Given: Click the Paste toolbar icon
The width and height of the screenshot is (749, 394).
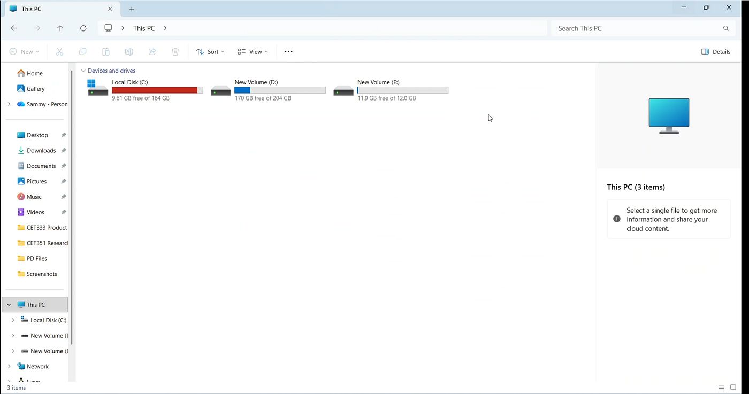Looking at the screenshot, I should coord(106,52).
